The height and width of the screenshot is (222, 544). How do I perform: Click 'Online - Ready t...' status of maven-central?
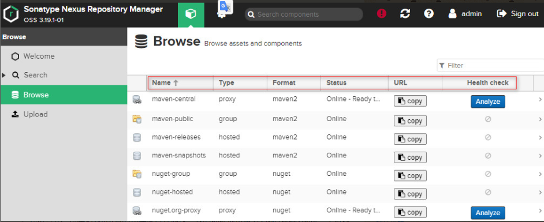click(353, 99)
